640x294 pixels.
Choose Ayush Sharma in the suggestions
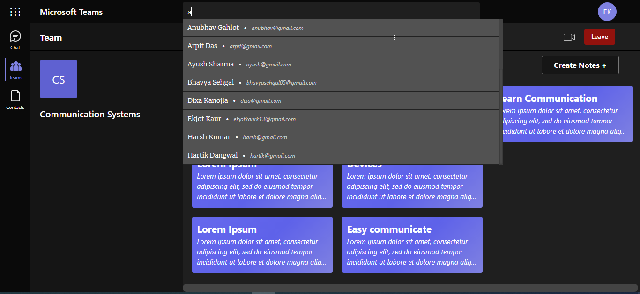(x=341, y=64)
